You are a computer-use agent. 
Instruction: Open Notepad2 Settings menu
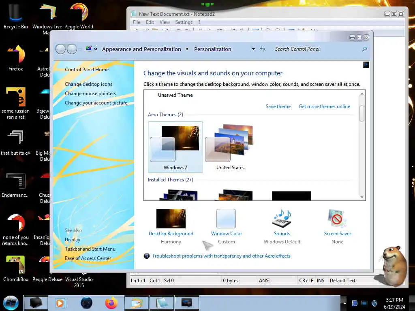tap(184, 22)
